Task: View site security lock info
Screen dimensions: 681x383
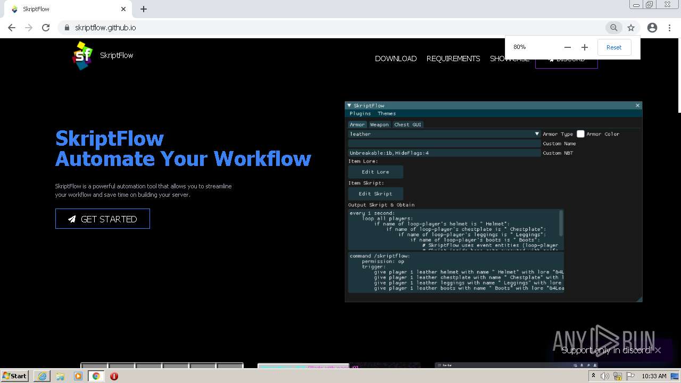Action: click(67, 28)
